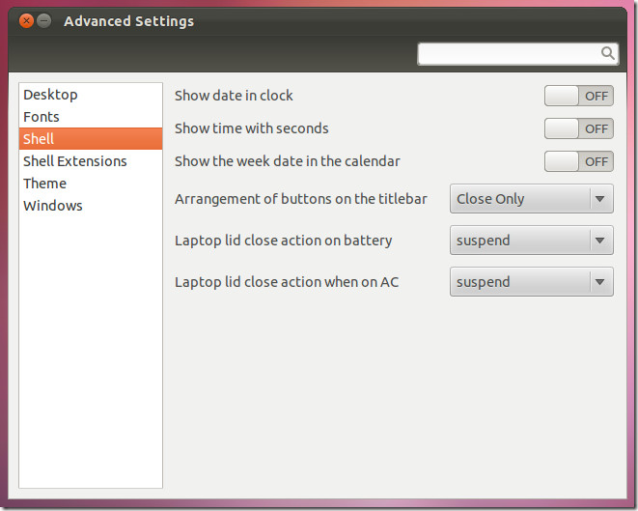The width and height of the screenshot is (638, 511).
Task: Select the Shell category
Action: click(91, 139)
